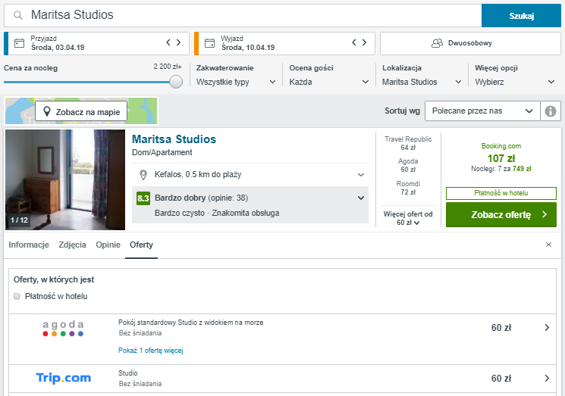The width and height of the screenshot is (565, 396).
Task: Click the map pin in Zobacz na mapie
Action: [47, 111]
